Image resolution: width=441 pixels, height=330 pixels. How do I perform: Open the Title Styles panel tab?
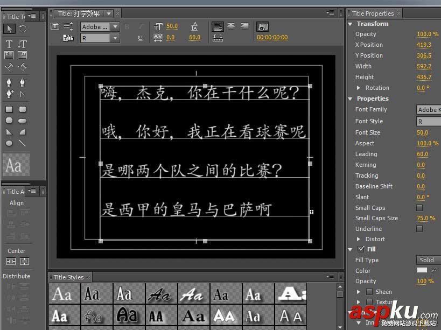pos(68,277)
